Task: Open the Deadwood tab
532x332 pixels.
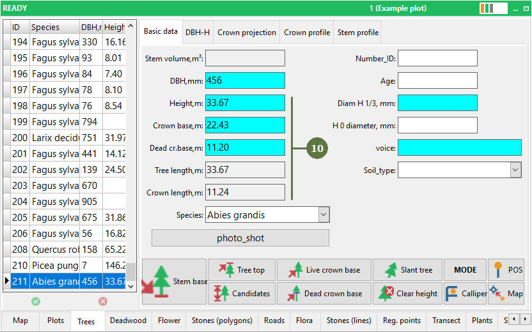Action: (129, 321)
